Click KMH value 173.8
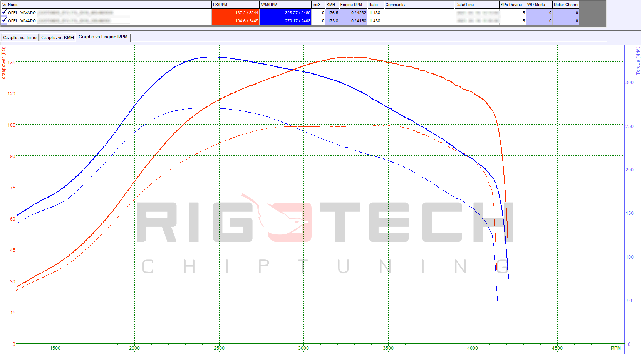The height and width of the screenshot is (354, 642). 332,21
